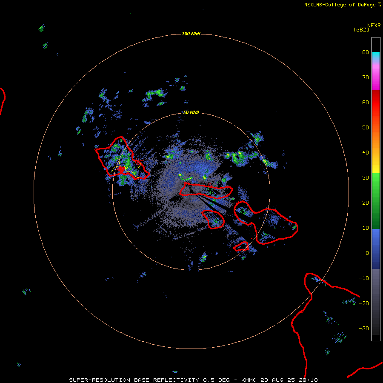Click the NEXR label above the color scale
383x383 pixels.
[x=374, y=26]
